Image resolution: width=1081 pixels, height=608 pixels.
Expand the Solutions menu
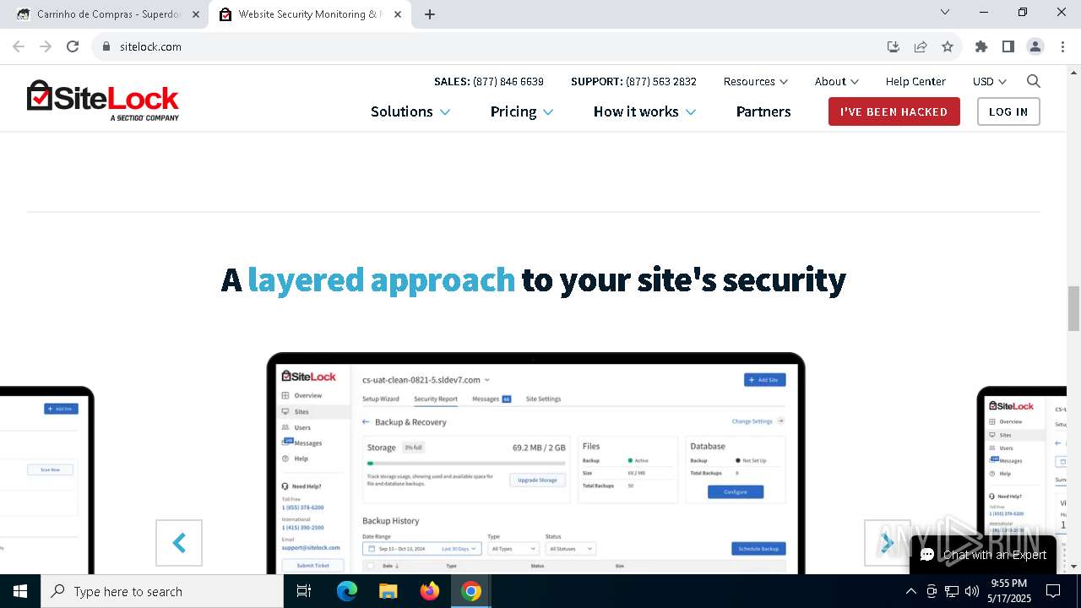410,111
